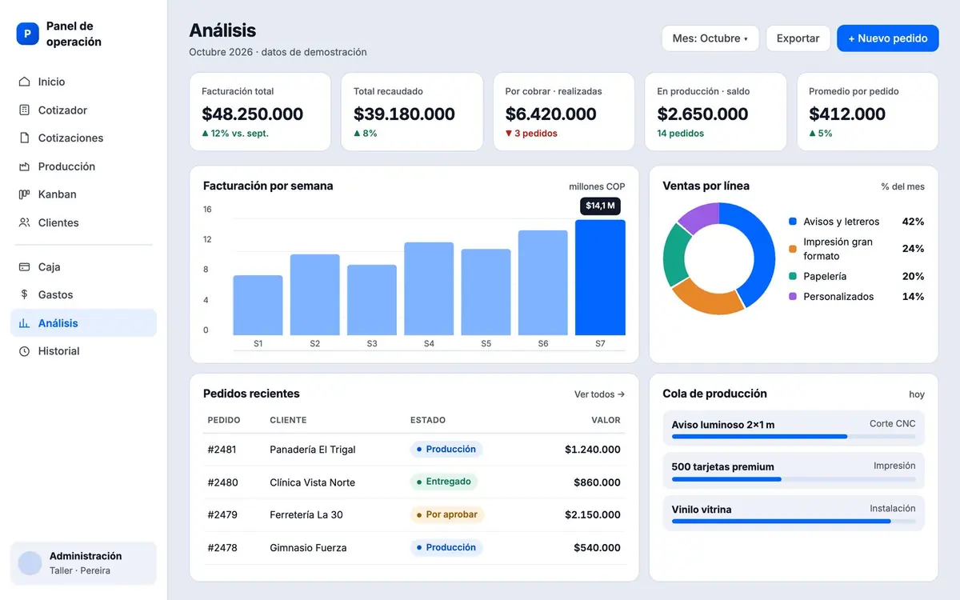Click the dollar icon beside Gastos

[24, 294]
